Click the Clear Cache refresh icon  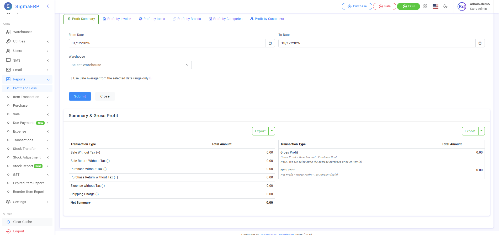click(x=8, y=222)
